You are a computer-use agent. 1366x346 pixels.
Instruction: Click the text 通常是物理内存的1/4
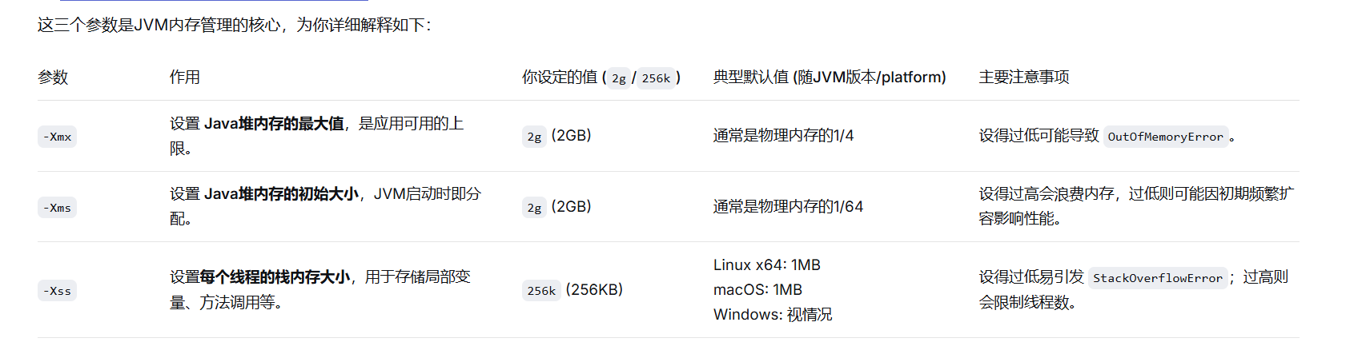[783, 136]
